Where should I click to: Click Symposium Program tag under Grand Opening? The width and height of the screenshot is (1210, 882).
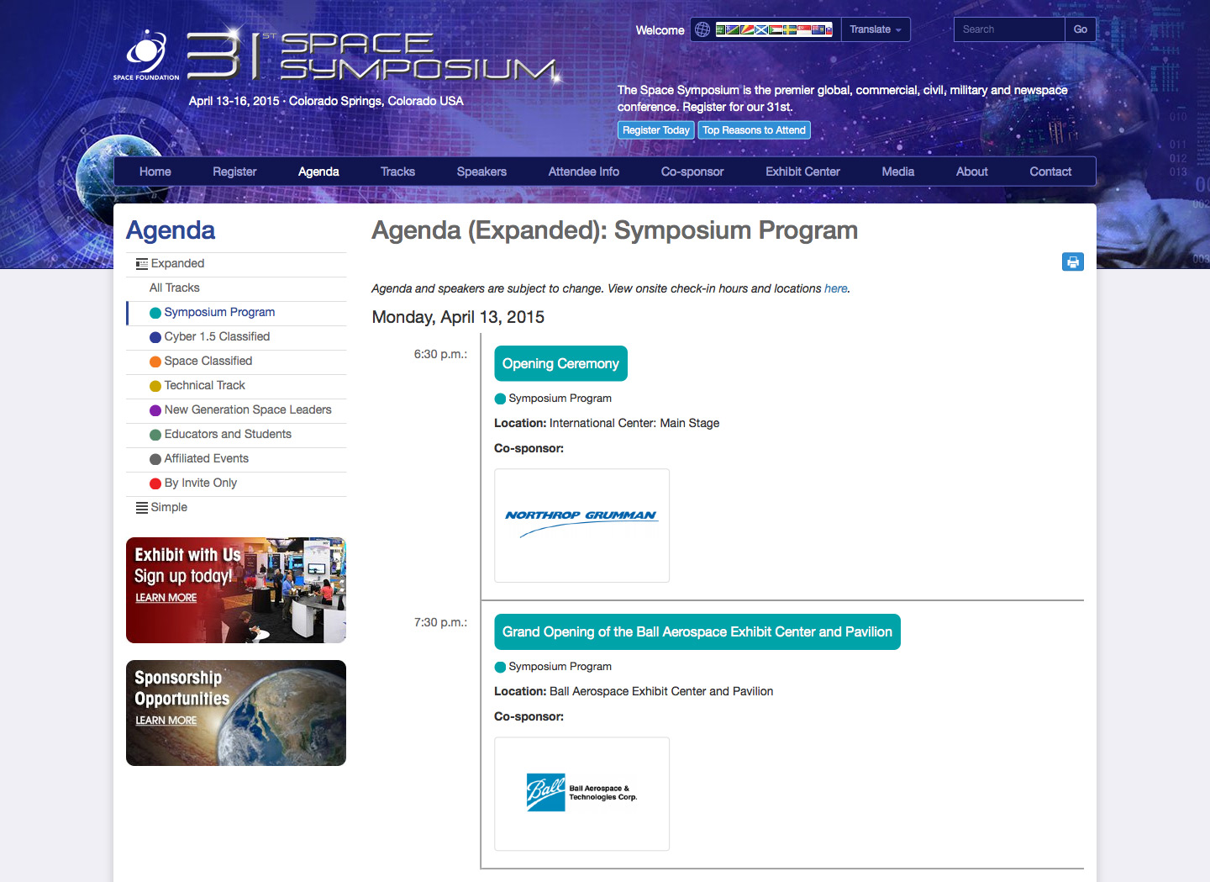(x=554, y=667)
